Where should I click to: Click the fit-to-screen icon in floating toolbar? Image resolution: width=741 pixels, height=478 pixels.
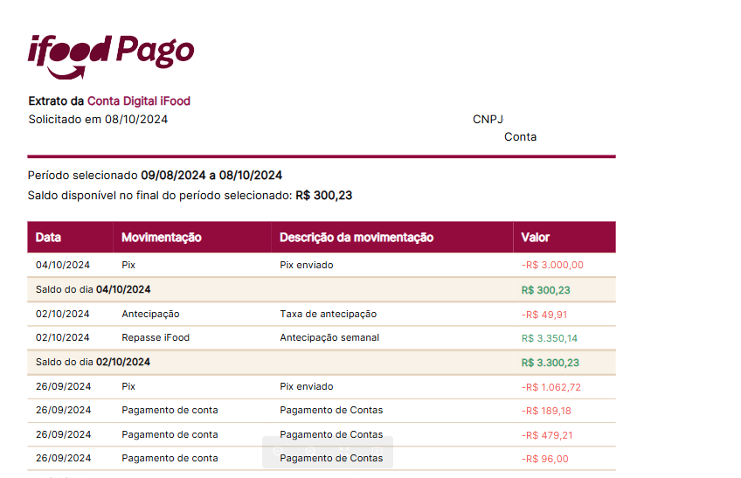coord(344,452)
